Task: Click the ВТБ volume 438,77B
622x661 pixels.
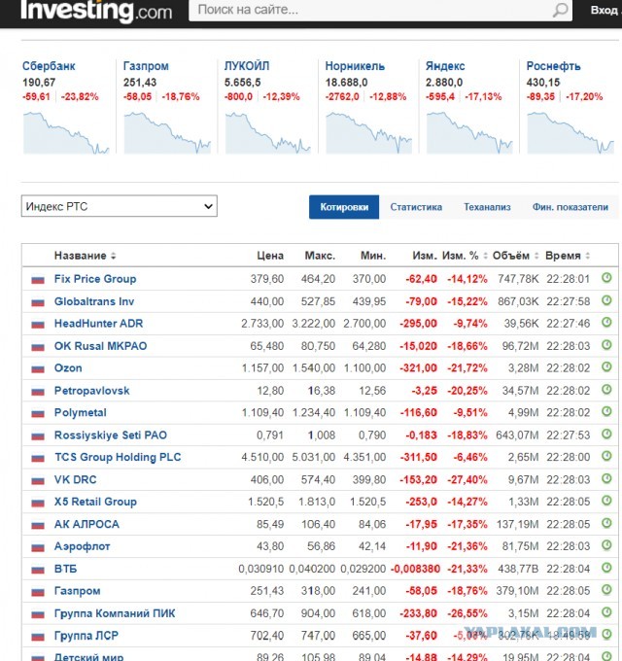Action: 518,569
